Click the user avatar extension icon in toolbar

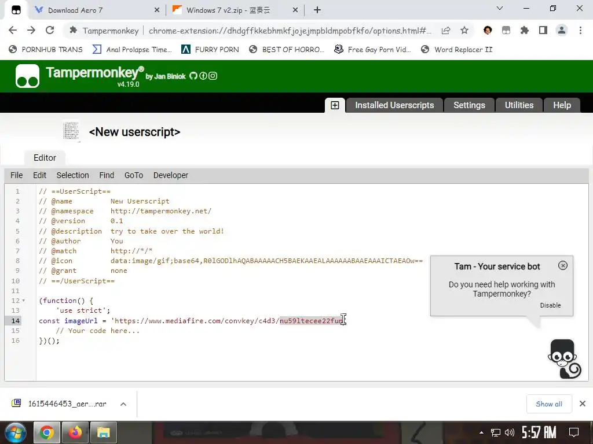click(488, 31)
